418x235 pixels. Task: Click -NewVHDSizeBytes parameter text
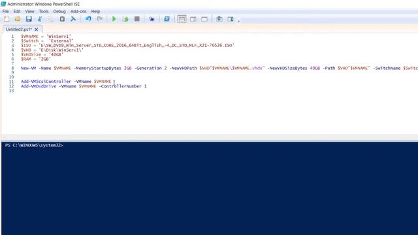pos(287,68)
